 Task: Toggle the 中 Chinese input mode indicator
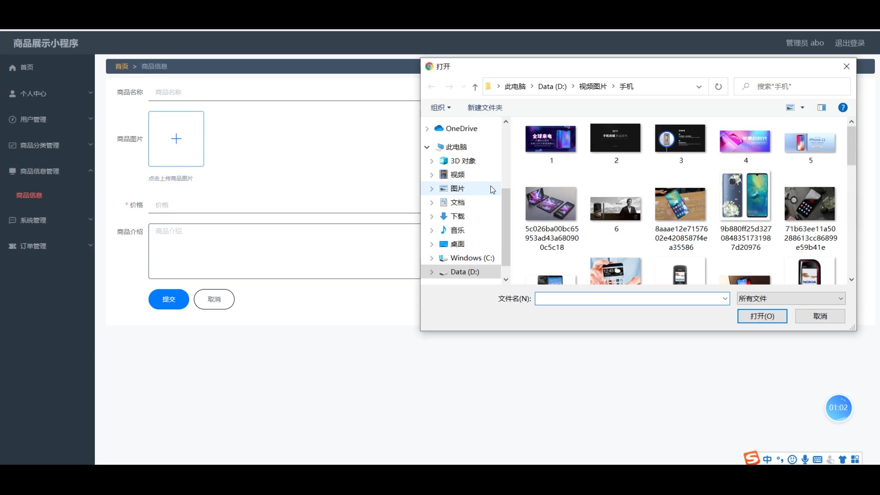[767, 459]
